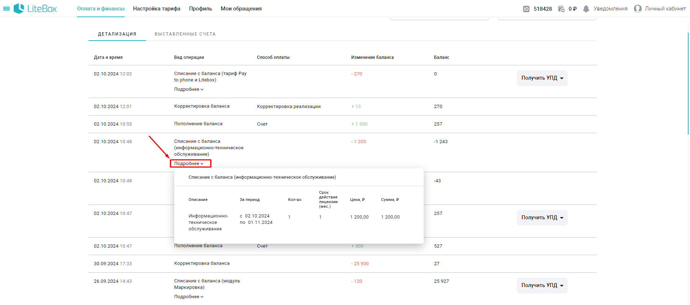Click Дата и время column header
690x305 pixels.
click(x=108, y=57)
